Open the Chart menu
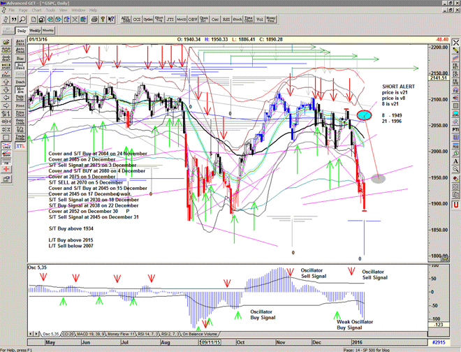Image resolution: width=461 pixels, height=352 pixels. (x=36, y=10)
